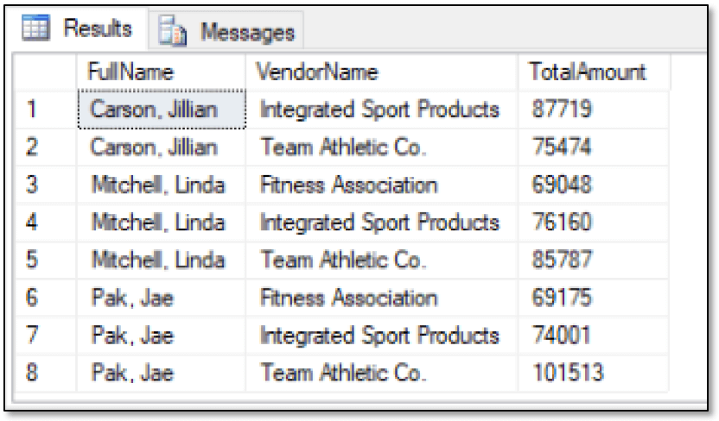
Task: Select row header number 4
Action: click(x=45, y=223)
